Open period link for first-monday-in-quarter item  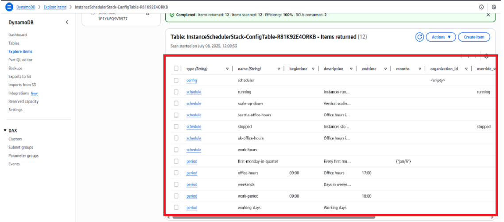pos(192,161)
